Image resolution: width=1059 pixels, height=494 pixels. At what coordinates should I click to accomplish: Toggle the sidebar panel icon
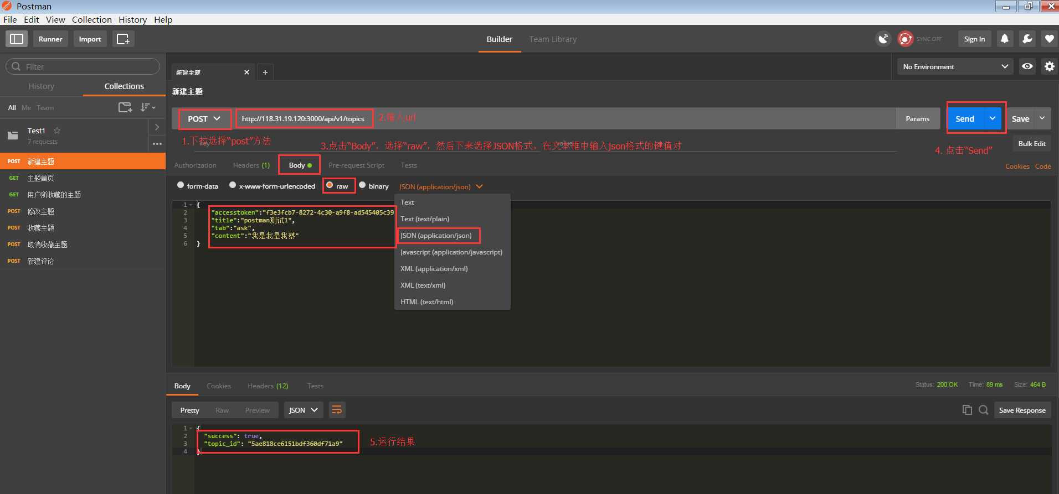(x=17, y=39)
